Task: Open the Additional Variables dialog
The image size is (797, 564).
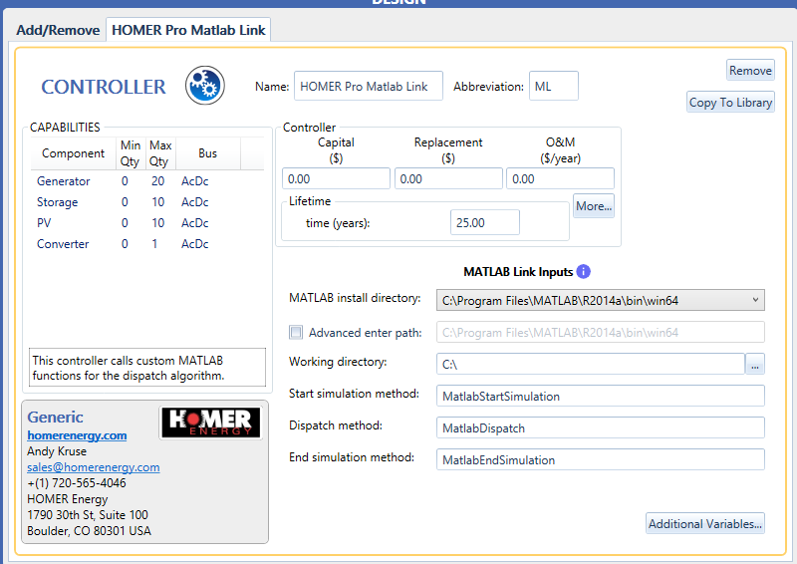Action: tap(704, 523)
